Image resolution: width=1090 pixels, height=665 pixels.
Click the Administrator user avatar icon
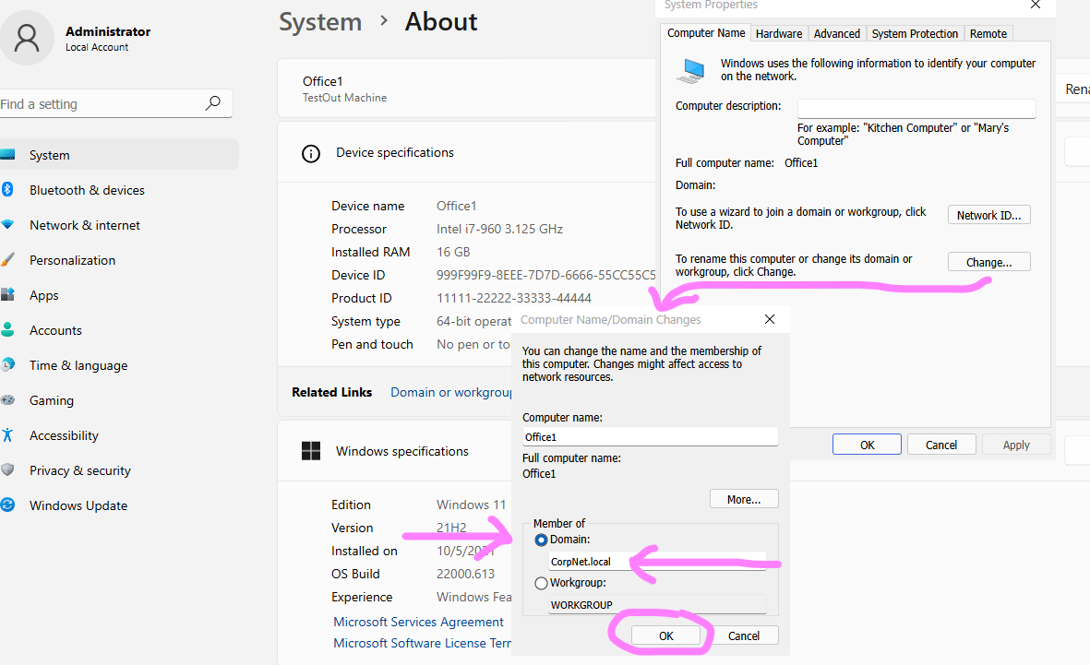27,38
